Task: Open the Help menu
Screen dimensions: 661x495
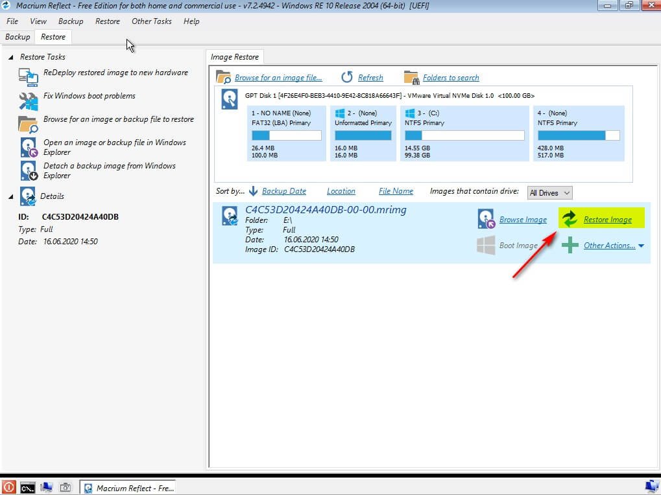Action: point(191,21)
